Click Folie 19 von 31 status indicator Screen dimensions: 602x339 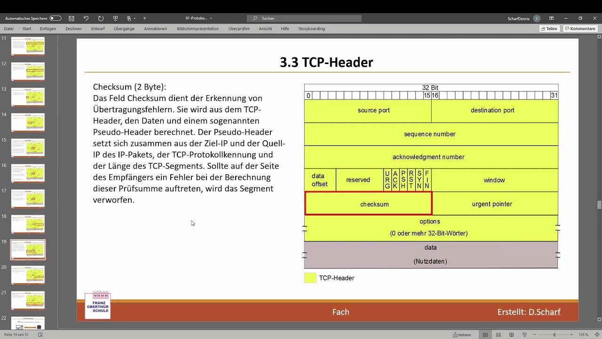coord(16,335)
